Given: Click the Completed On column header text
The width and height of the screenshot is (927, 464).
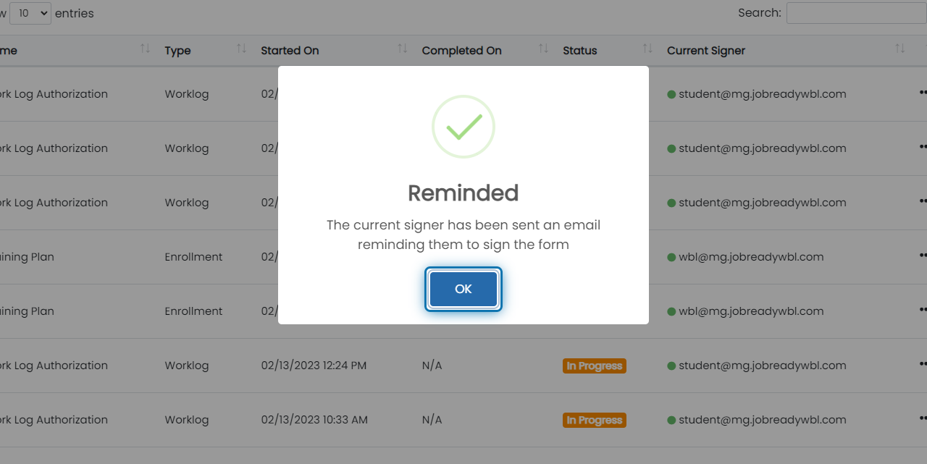Looking at the screenshot, I should [461, 51].
